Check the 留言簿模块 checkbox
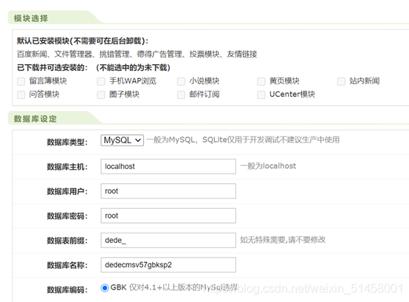 point(21,82)
